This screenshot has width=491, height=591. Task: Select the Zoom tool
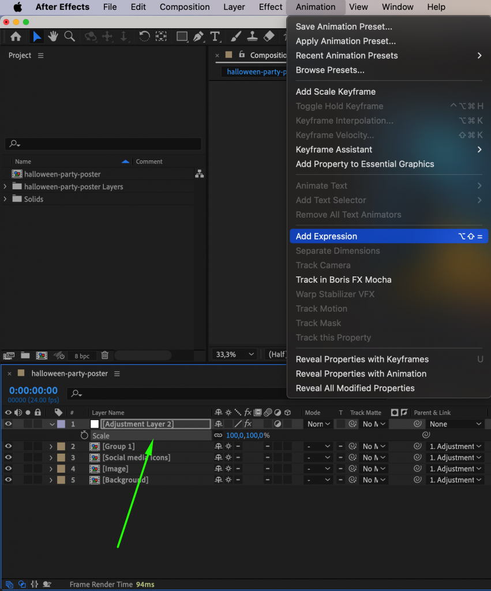69,36
